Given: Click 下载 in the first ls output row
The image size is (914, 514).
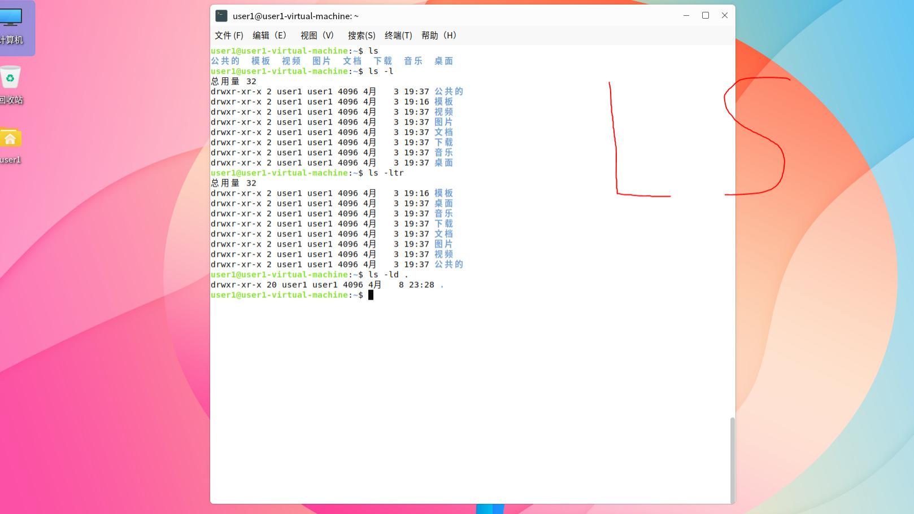Looking at the screenshot, I should point(383,61).
